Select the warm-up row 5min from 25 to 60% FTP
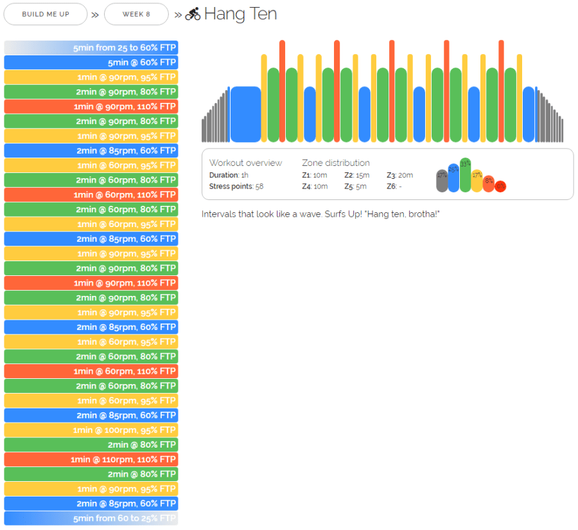The image size is (578, 530). pyautogui.click(x=91, y=48)
